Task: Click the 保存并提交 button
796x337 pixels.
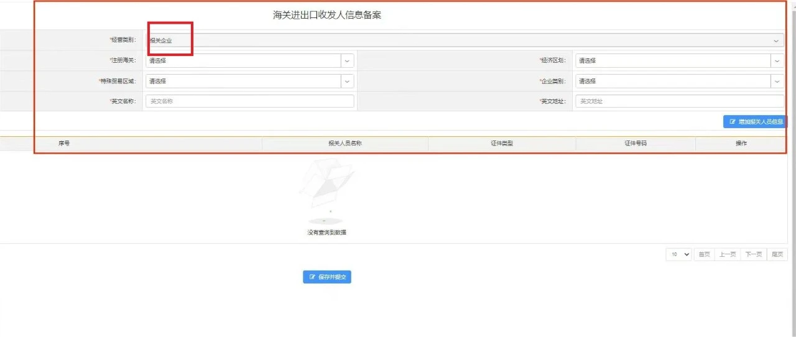Action: point(327,277)
